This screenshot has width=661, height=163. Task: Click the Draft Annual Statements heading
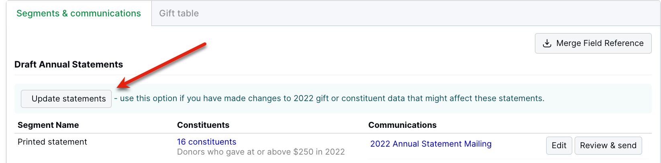(69, 64)
